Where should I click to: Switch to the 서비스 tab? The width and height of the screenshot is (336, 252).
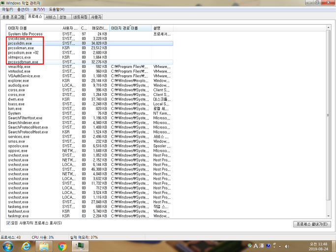point(51,17)
